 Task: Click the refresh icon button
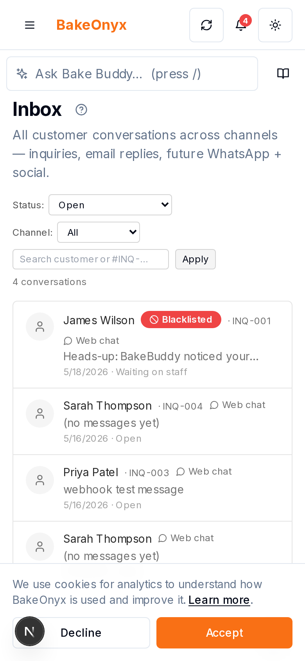[206, 25]
